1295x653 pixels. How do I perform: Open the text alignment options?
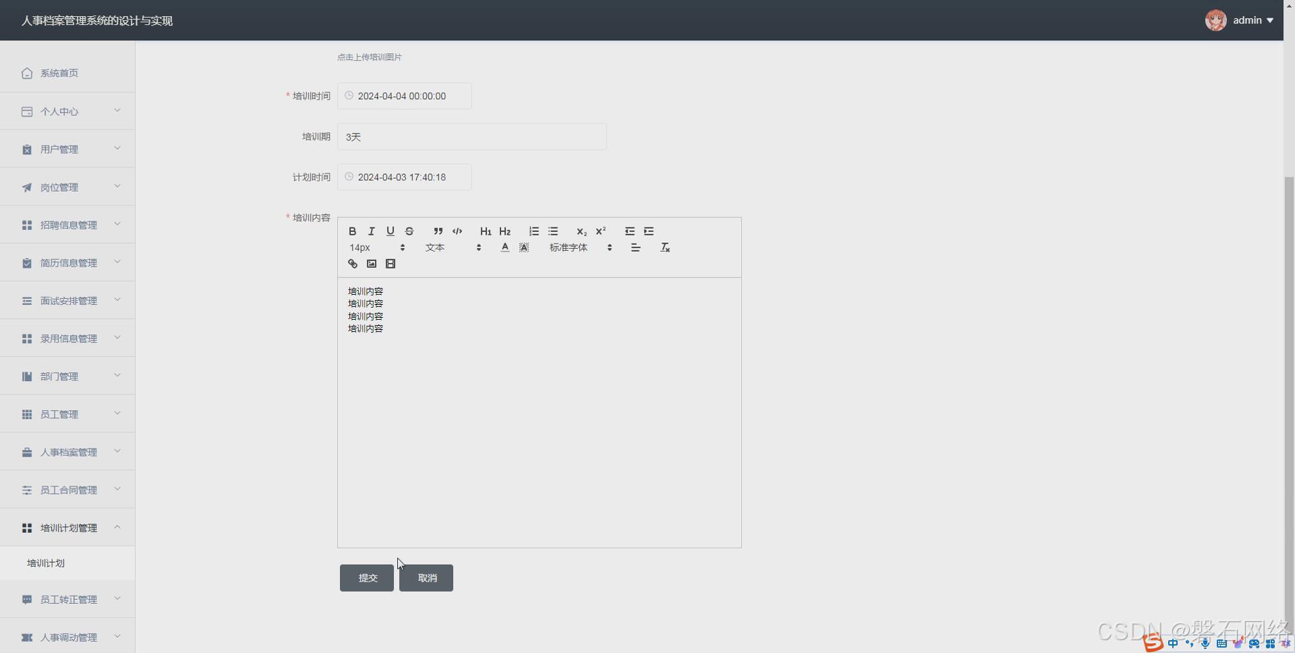[635, 248]
